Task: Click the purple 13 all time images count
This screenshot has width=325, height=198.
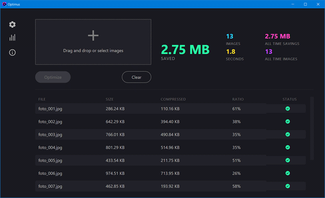Action: click(x=268, y=52)
